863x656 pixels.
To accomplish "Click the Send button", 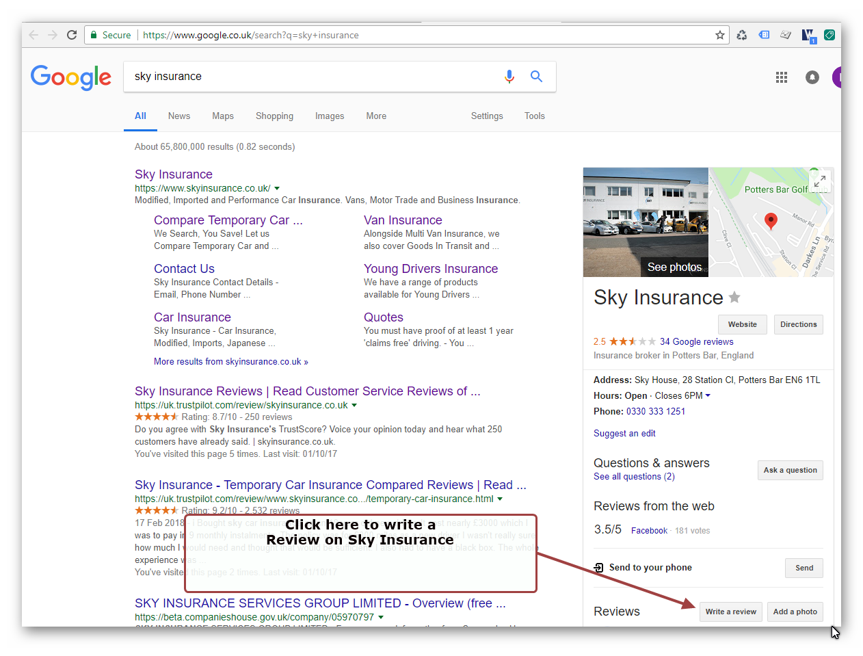I will 804,568.
